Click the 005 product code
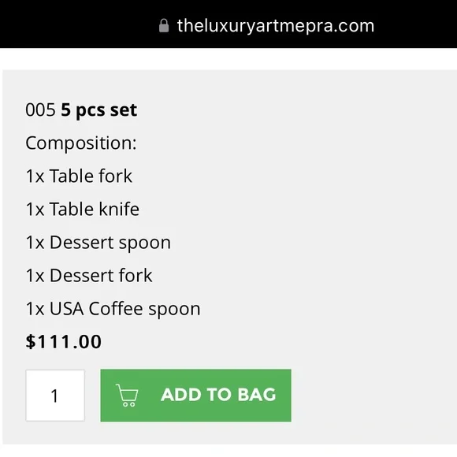This screenshot has height=457, width=457. point(40,110)
